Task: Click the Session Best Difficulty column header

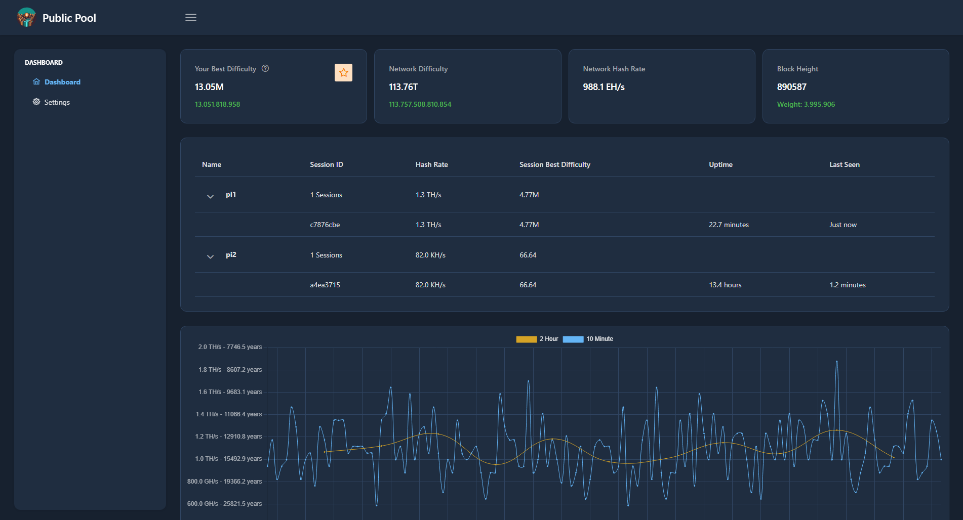Action: click(x=554, y=164)
